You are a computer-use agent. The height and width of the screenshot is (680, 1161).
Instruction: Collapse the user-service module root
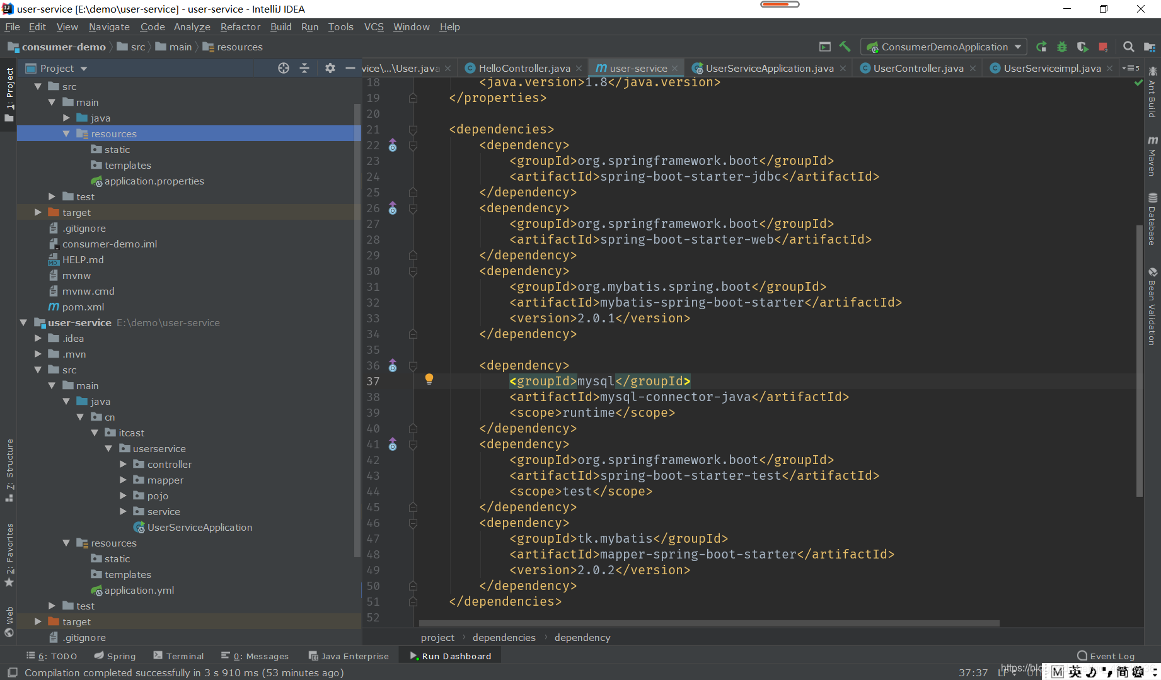[x=23, y=322]
